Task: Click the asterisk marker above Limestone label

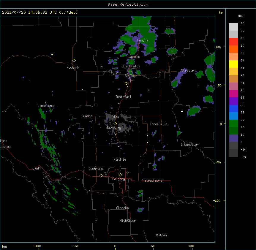Action: pyautogui.click(x=45, y=103)
